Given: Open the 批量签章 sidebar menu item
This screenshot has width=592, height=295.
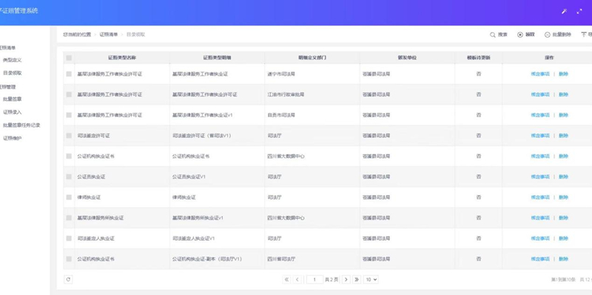Looking at the screenshot, I should (13, 99).
